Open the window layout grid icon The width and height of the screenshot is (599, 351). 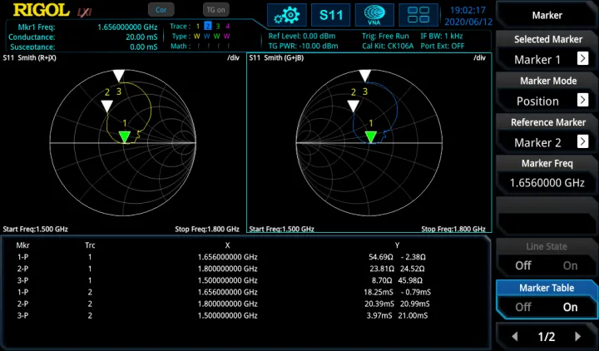coord(418,15)
